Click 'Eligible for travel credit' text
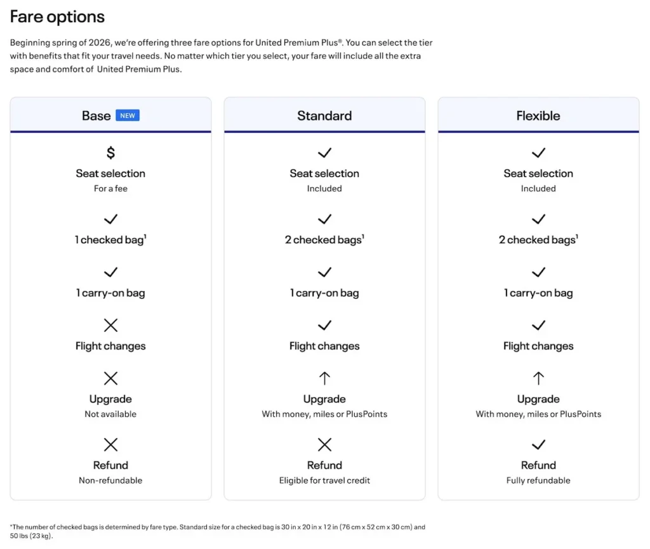Screen dimensions: 650x549 [x=324, y=480]
